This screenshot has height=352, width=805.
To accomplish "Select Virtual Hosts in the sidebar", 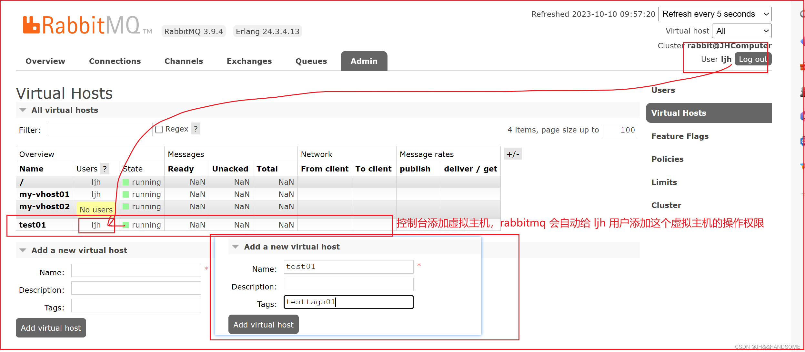I will [x=709, y=113].
